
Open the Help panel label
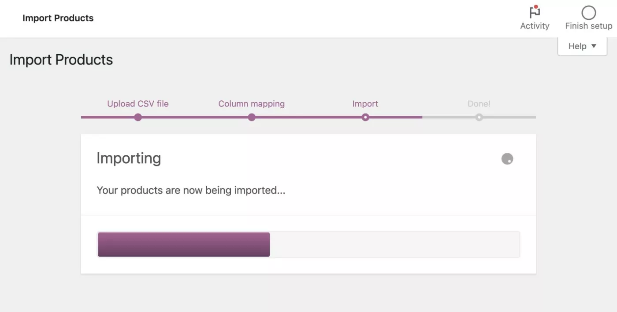pos(577,46)
